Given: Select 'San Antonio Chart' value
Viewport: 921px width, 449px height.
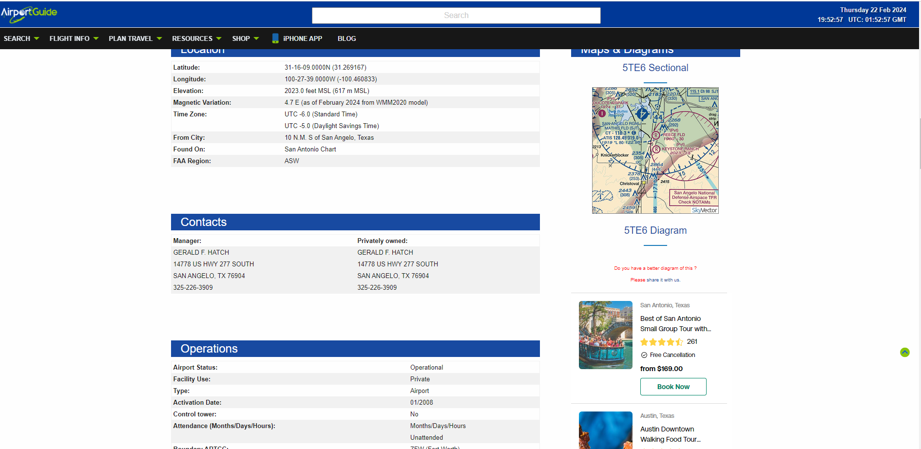Looking at the screenshot, I should [x=310, y=150].
